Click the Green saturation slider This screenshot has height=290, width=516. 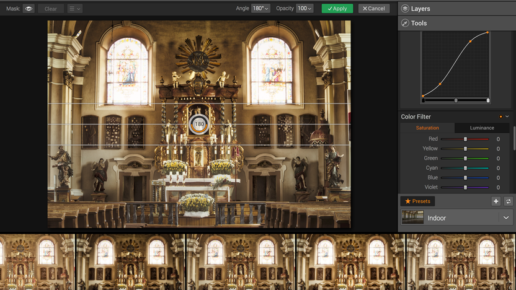[465, 159]
